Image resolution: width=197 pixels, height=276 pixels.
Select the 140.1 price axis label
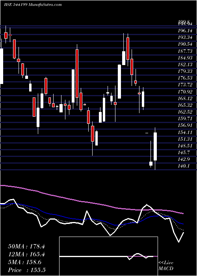[184, 166]
